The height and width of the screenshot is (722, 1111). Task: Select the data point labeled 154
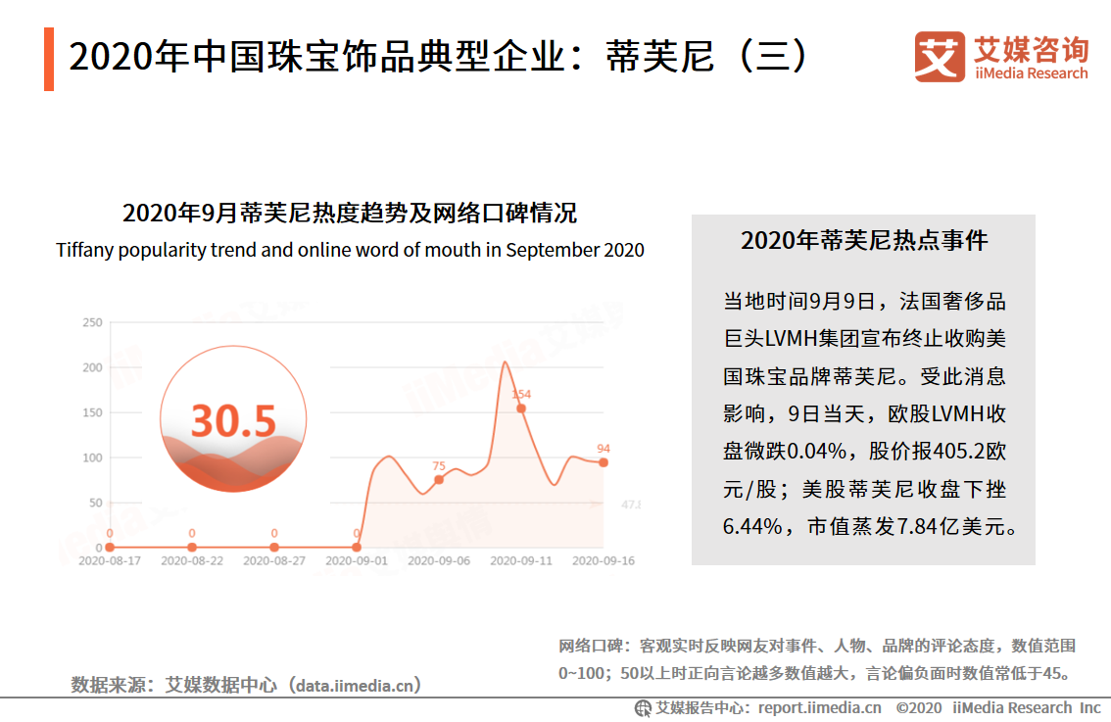[x=521, y=409]
